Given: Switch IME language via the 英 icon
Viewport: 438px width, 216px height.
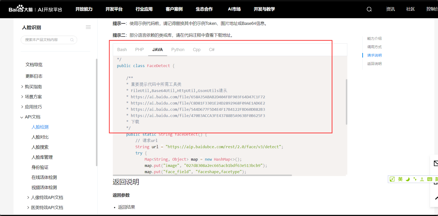Looking at the screenshot, I should [400, 179].
